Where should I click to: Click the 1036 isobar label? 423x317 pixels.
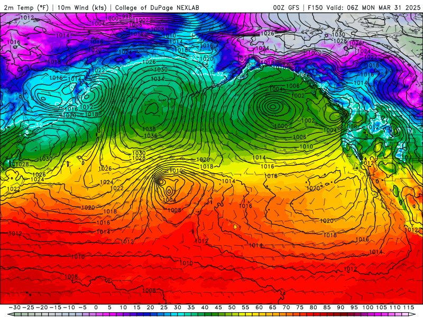(151, 136)
